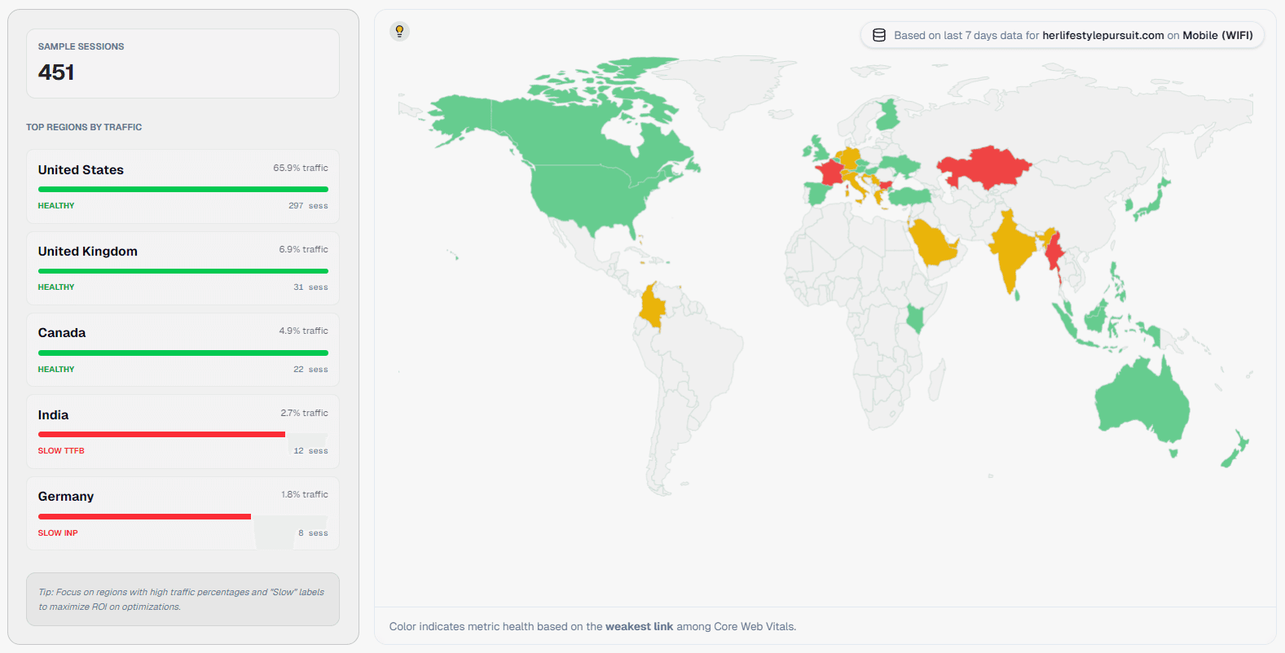The width and height of the screenshot is (1285, 653).
Task: Click Germany's red Slow INP progress bar
Action: tap(144, 516)
